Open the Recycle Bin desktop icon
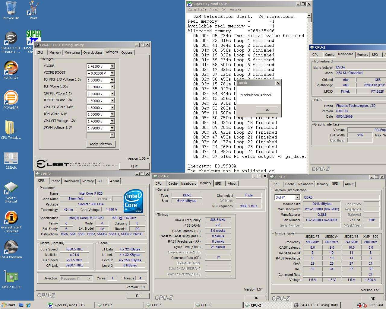This screenshot has width=386, height=309. pos(11,11)
